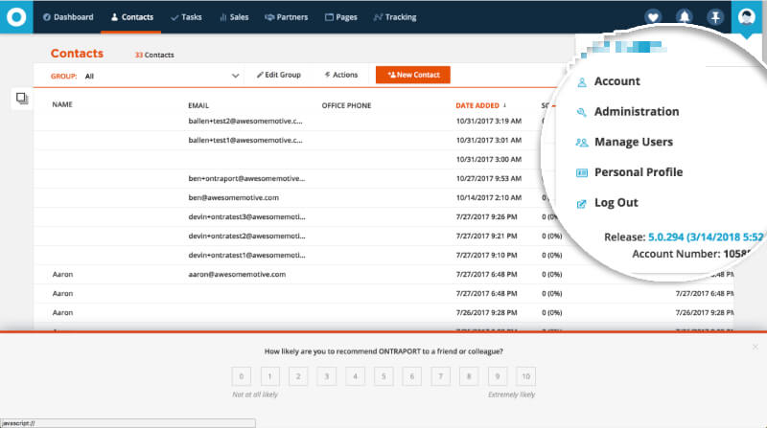Screen dimensions: 767x428
Task: Click the New Contact button
Action: (413, 75)
